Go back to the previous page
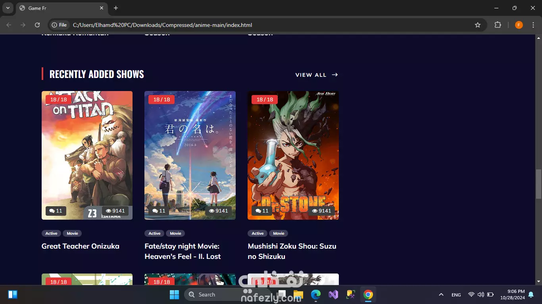542x304 pixels. [9, 25]
